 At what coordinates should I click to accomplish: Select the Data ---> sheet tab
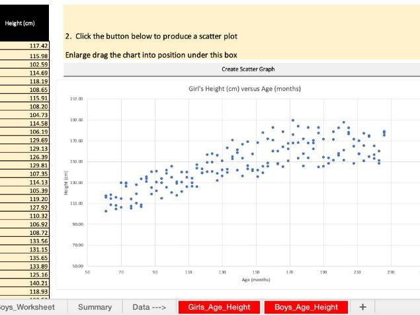point(149,307)
